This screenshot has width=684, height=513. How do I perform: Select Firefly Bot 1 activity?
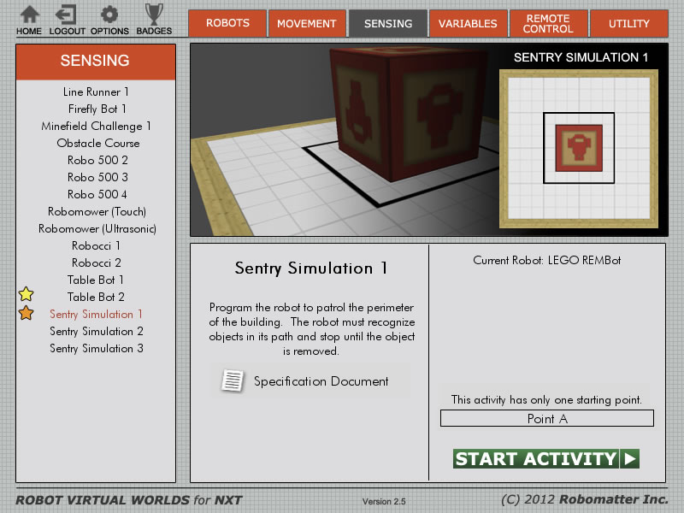pyautogui.click(x=97, y=109)
